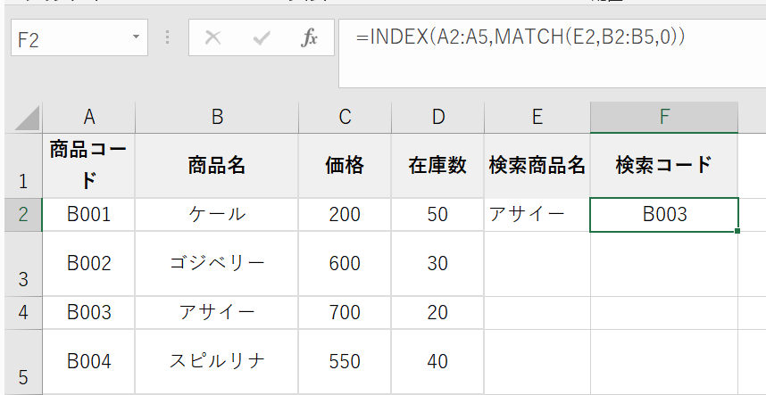This screenshot has height=395, width=766.
Task: Select column E header
Action: coord(537,118)
